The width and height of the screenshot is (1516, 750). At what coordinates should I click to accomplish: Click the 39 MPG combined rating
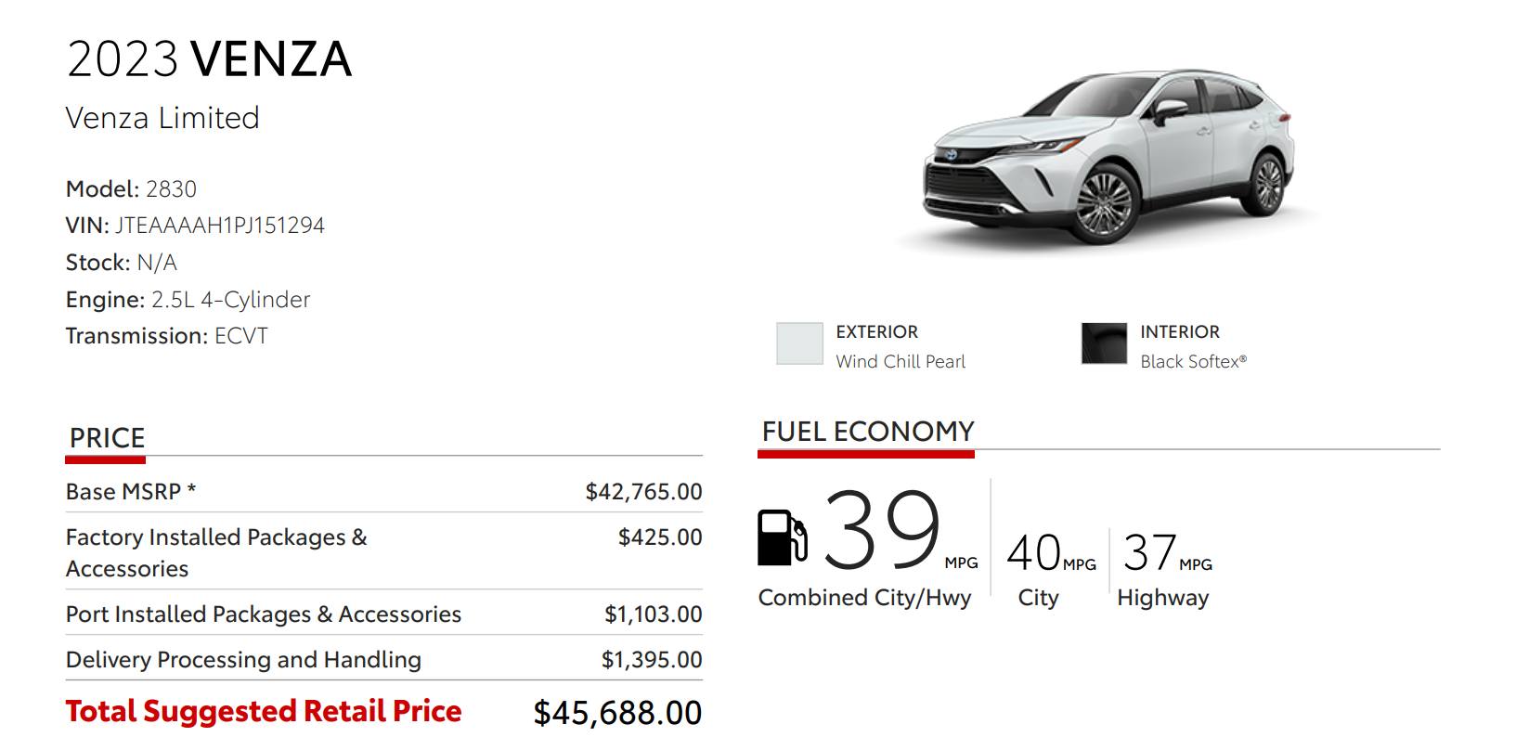(900, 531)
